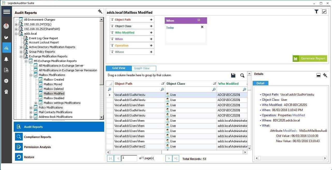332x170 pixels.
Task: Minimize the Details panel
Action: click(x=319, y=75)
